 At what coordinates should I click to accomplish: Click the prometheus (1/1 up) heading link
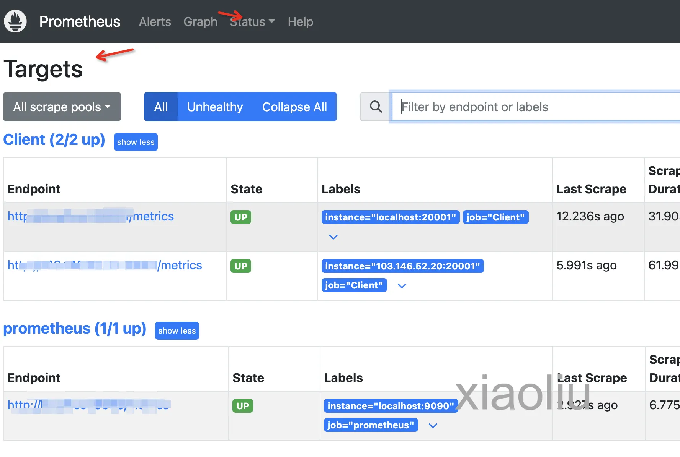point(75,329)
